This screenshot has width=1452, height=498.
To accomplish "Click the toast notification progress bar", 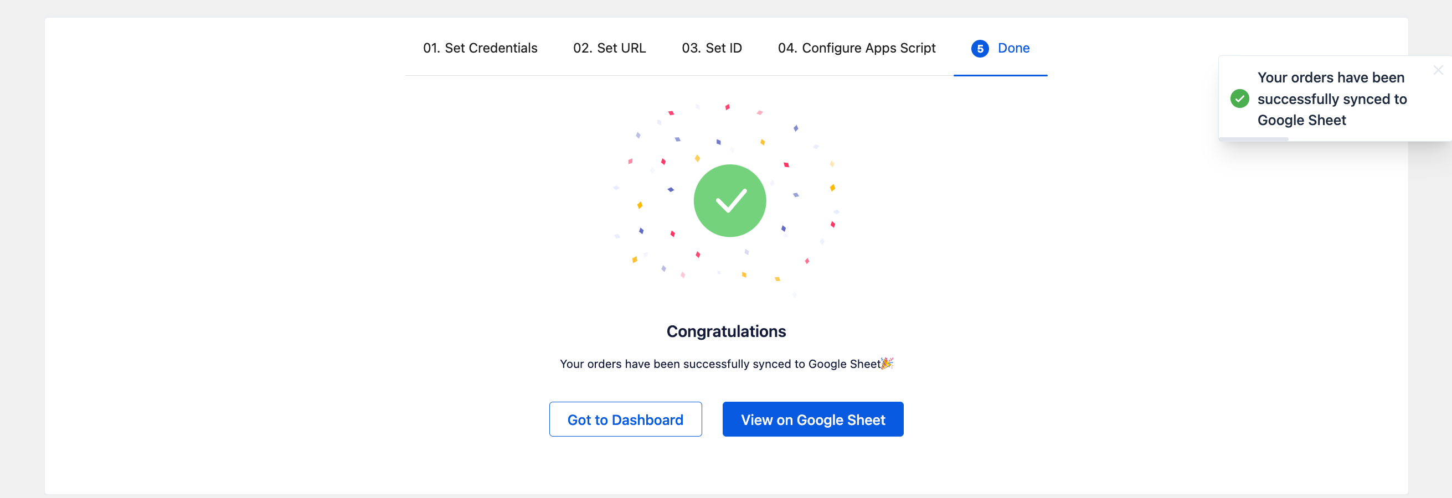I will pyautogui.click(x=1253, y=138).
